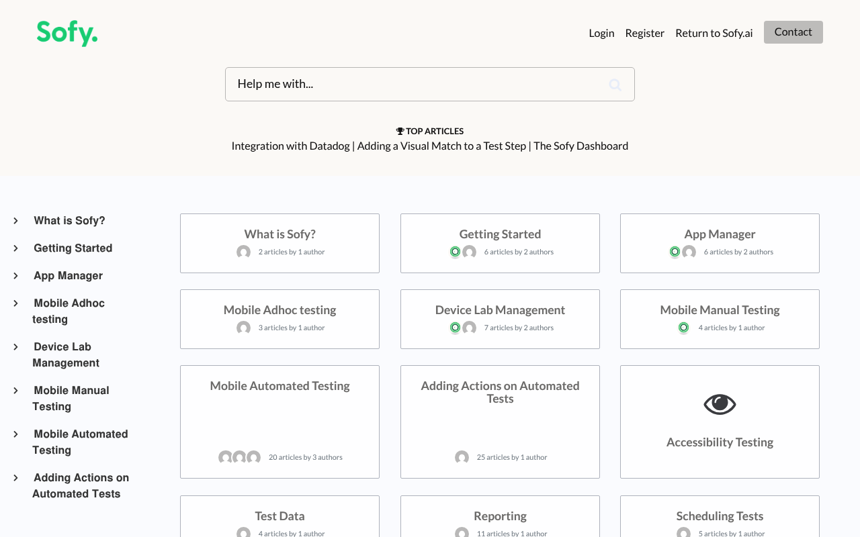
Task: Open Scheduling Tests category card title
Action: point(720,516)
